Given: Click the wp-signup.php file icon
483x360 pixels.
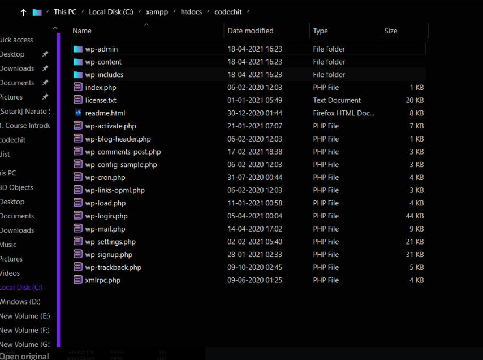Looking at the screenshot, I should (78, 254).
